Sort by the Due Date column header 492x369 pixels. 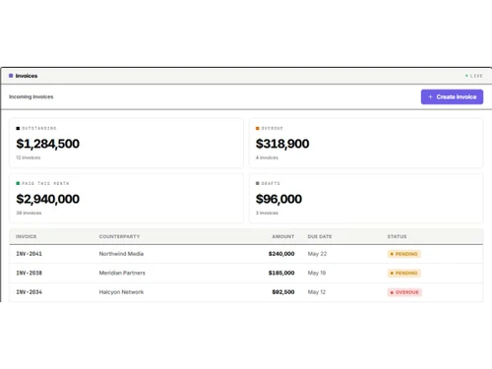(320, 236)
